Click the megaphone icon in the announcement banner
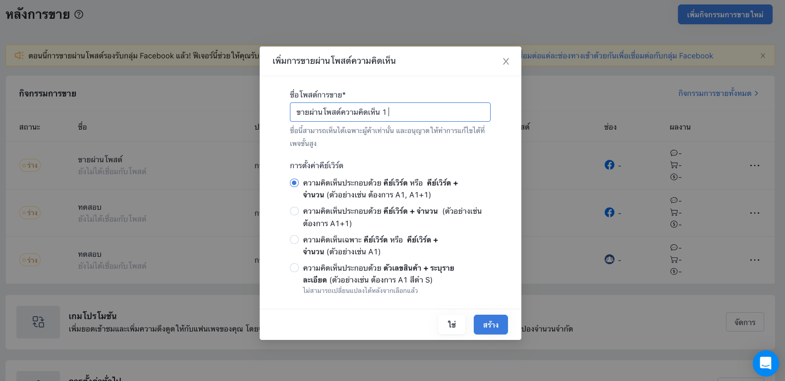 click(19, 55)
